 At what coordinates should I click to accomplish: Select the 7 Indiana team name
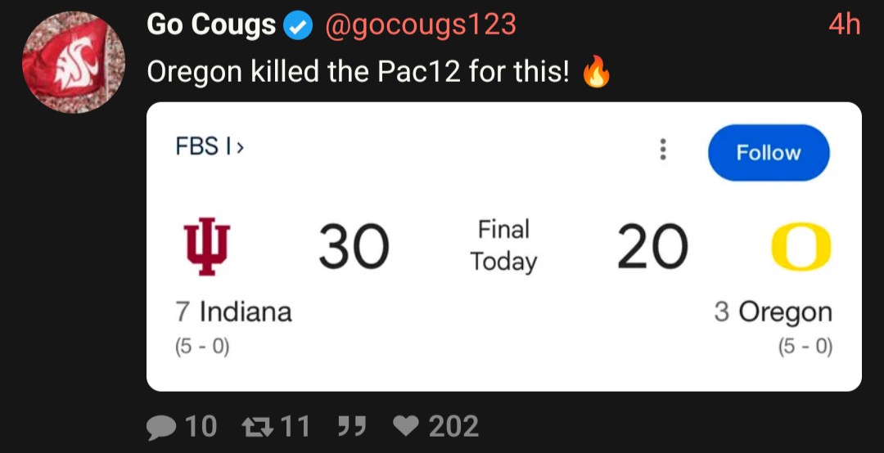point(233,312)
